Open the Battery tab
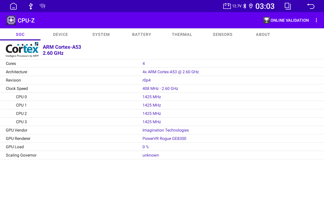324x202 pixels. [141, 35]
